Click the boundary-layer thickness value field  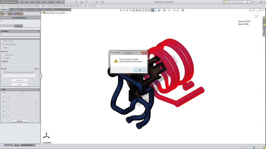pyautogui.click(x=18, y=76)
